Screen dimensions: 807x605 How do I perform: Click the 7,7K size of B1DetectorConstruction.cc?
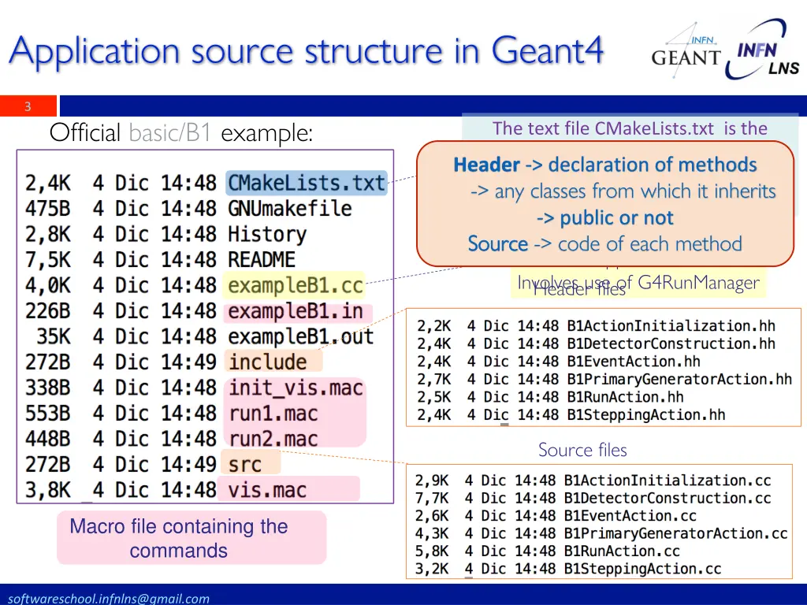tap(432, 498)
